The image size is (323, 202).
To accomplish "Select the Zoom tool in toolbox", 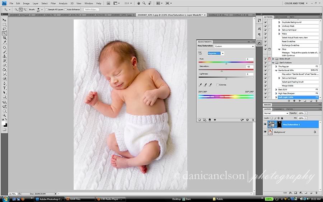I will click(4, 115).
